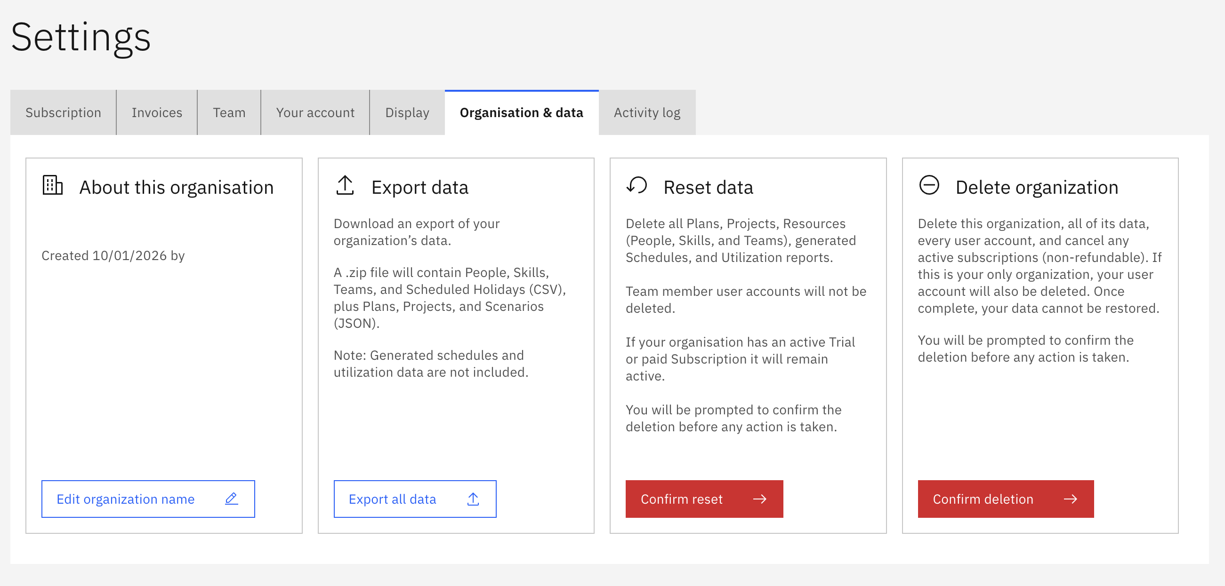
Task: Click the upload icon beside Export data heading
Action: coord(345,185)
